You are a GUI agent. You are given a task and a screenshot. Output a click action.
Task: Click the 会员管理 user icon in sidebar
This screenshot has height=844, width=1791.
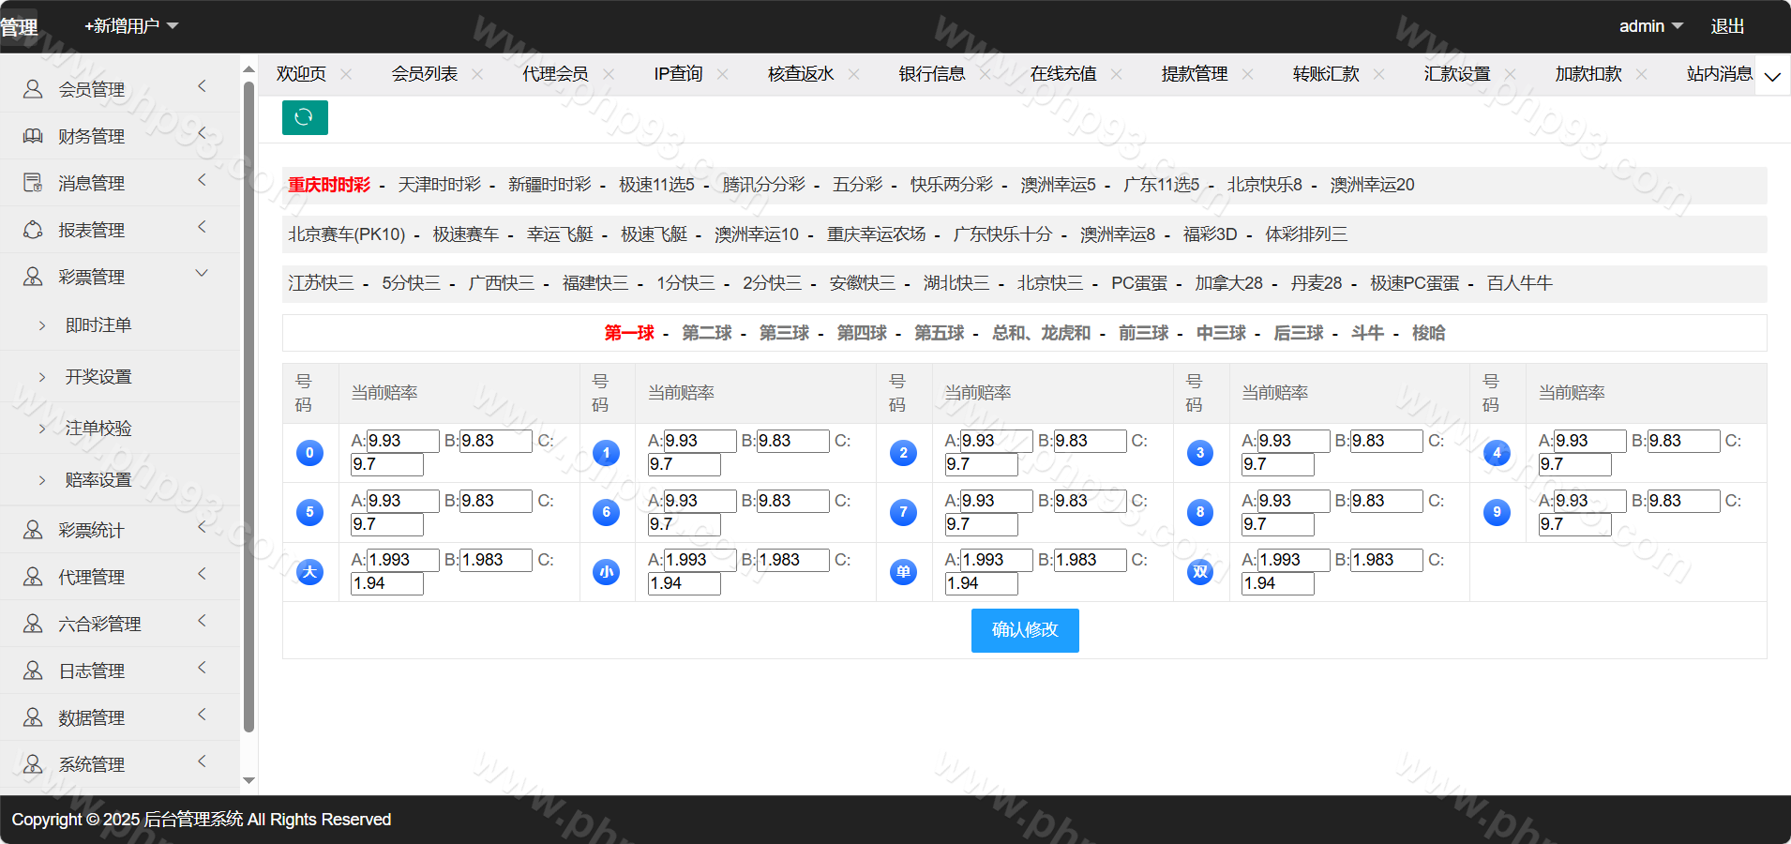pyautogui.click(x=33, y=89)
